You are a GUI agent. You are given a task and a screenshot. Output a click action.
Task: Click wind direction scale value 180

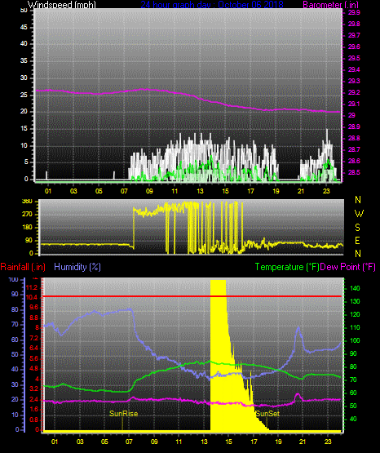[x=27, y=228]
